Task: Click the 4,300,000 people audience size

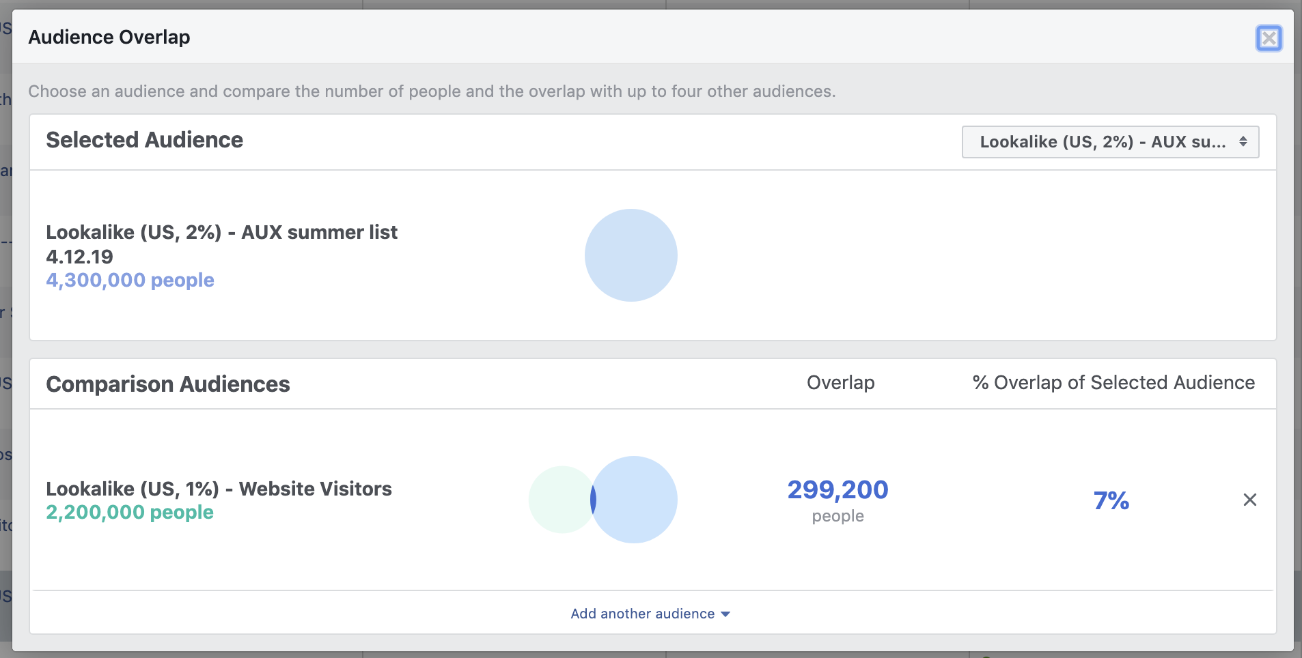Action: (x=130, y=280)
